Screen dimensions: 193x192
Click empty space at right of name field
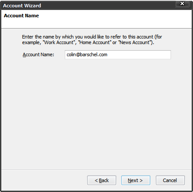[139, 54]
